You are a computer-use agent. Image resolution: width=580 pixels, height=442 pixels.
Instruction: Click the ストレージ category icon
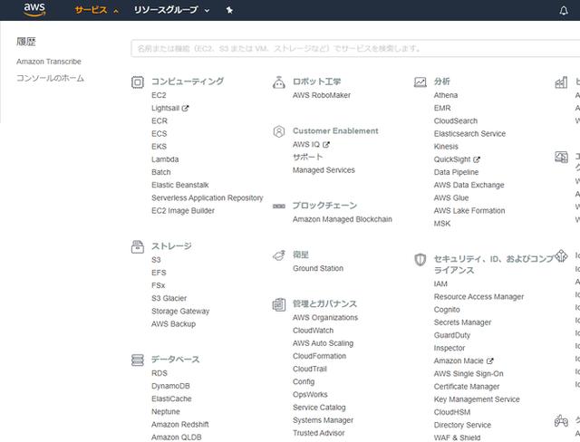point(138,246)
